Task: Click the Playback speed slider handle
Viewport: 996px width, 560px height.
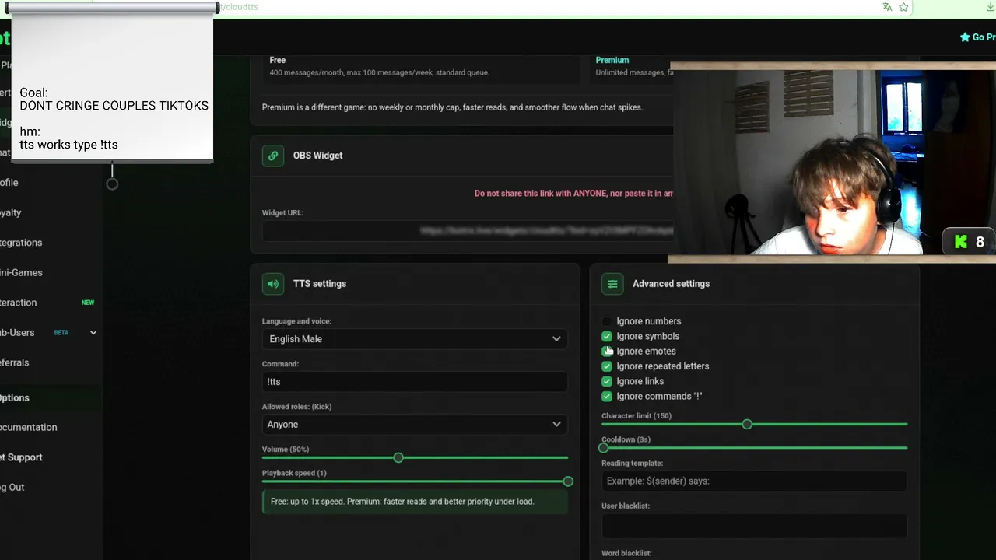Action: (x=568, y=481)
